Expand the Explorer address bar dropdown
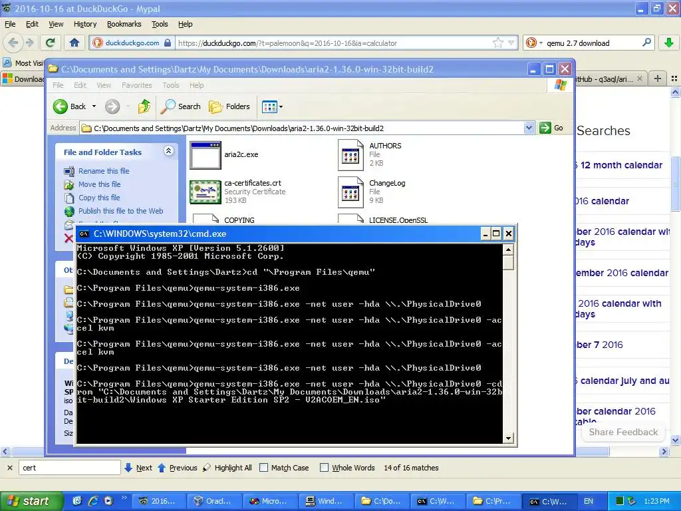Image resolution: width=681 pixels, height=511 pixels. pyautogui.click(x=529, y=128)
